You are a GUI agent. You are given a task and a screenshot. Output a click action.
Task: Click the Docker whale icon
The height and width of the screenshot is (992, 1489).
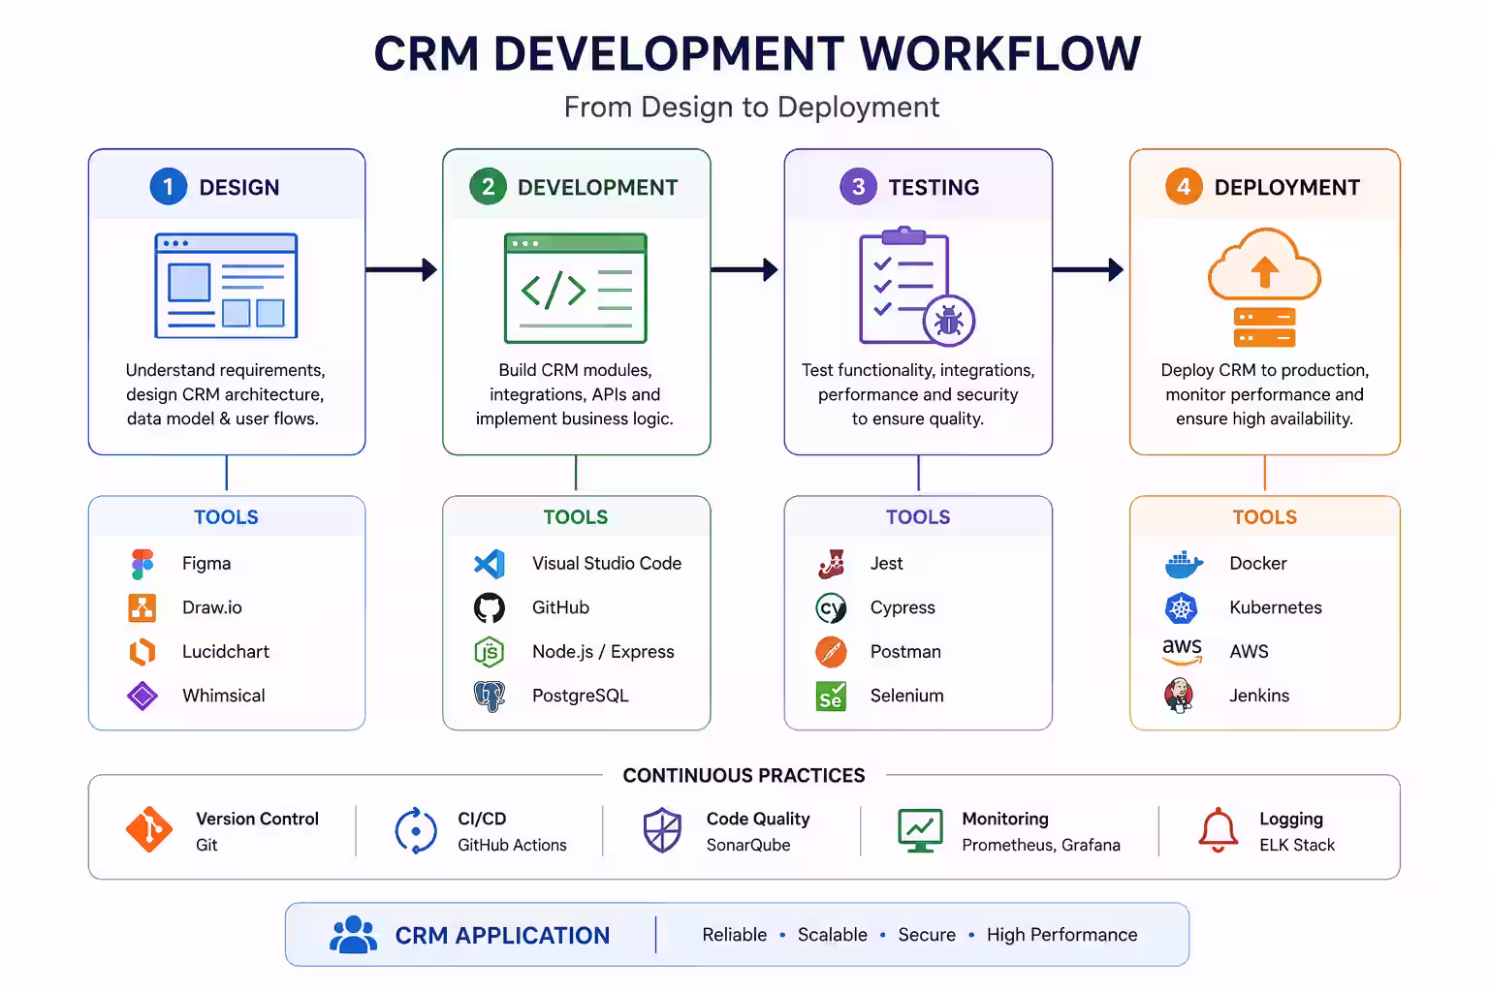[x=1184, y=564]
